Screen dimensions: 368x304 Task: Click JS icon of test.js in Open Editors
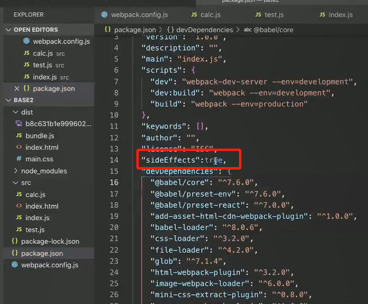pyautogui.click(x=26, y=65)
